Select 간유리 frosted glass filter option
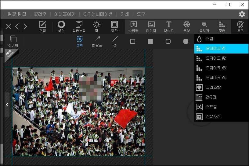Viewport: 249px width, 166px height. (x=222, y=97)
